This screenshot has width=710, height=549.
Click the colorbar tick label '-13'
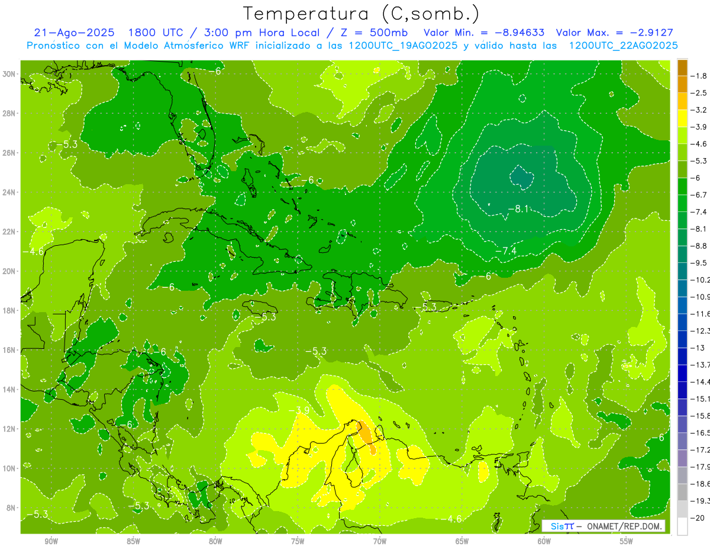coord(698,348)
